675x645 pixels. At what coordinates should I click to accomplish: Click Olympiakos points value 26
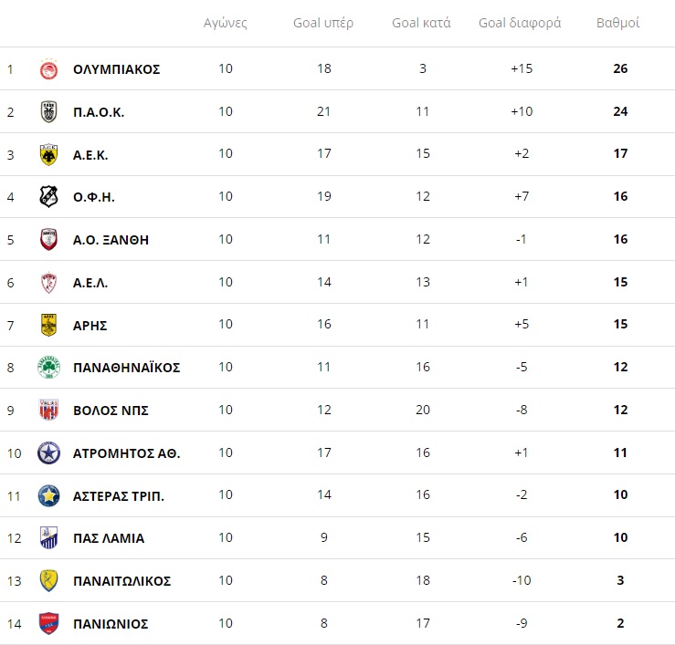620,68
